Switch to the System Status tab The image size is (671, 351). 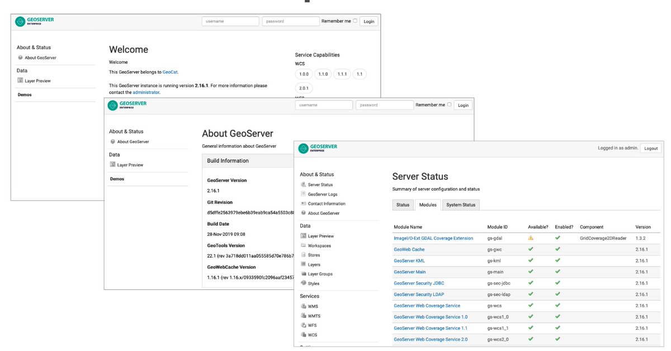tap(461, 205)
